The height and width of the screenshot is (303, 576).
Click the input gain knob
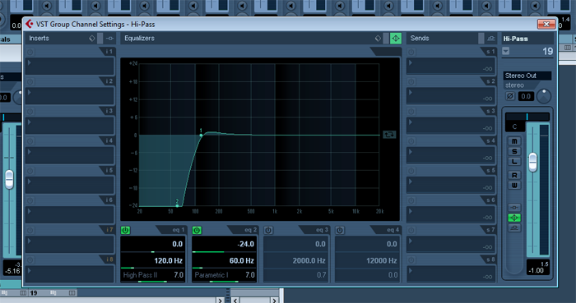(x=544, y=96)
